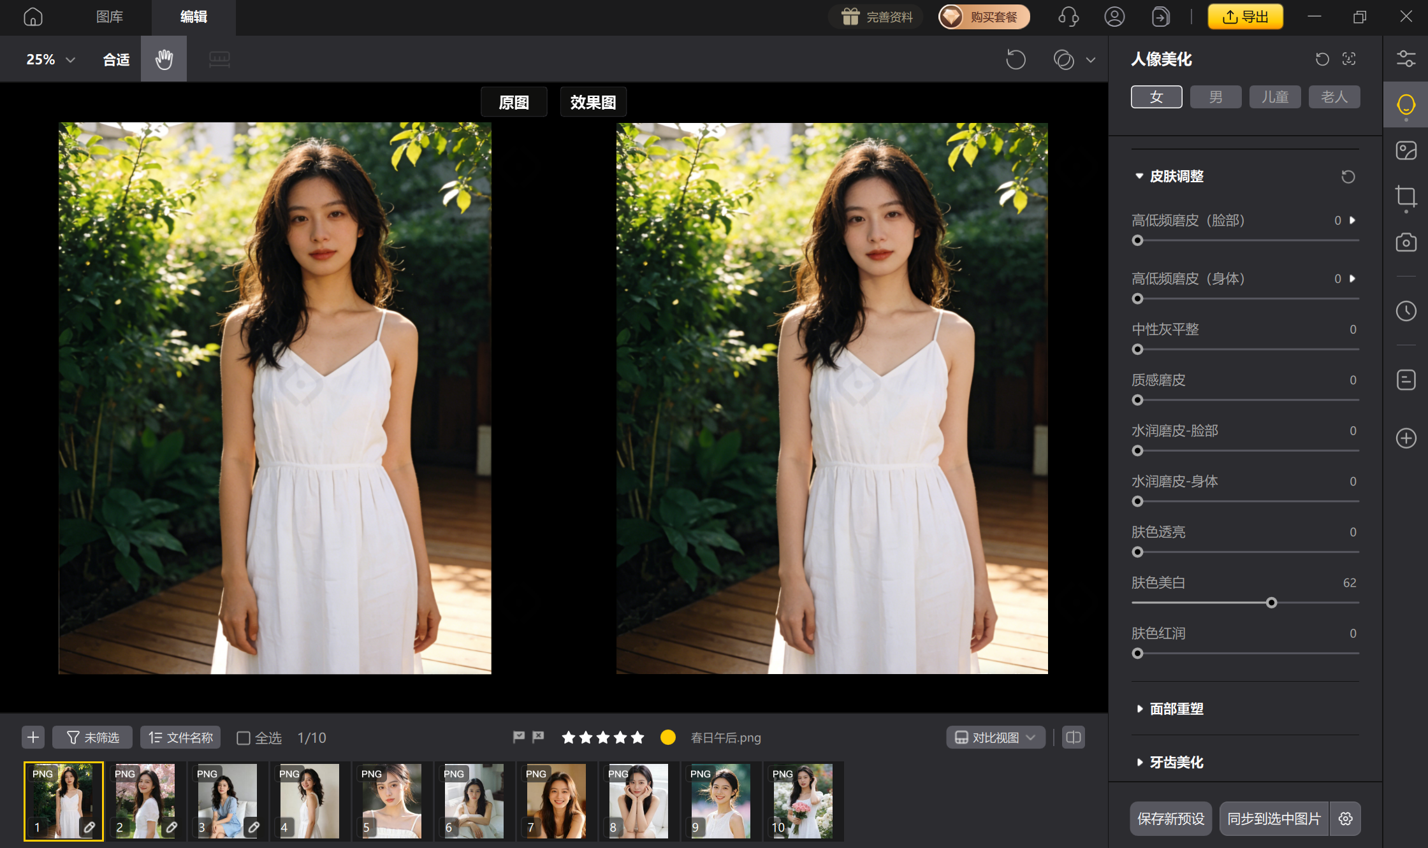The height and width of the screenshot is (848, 1428).
Task: Select the hand pan tool
Action: click(164, 59)
